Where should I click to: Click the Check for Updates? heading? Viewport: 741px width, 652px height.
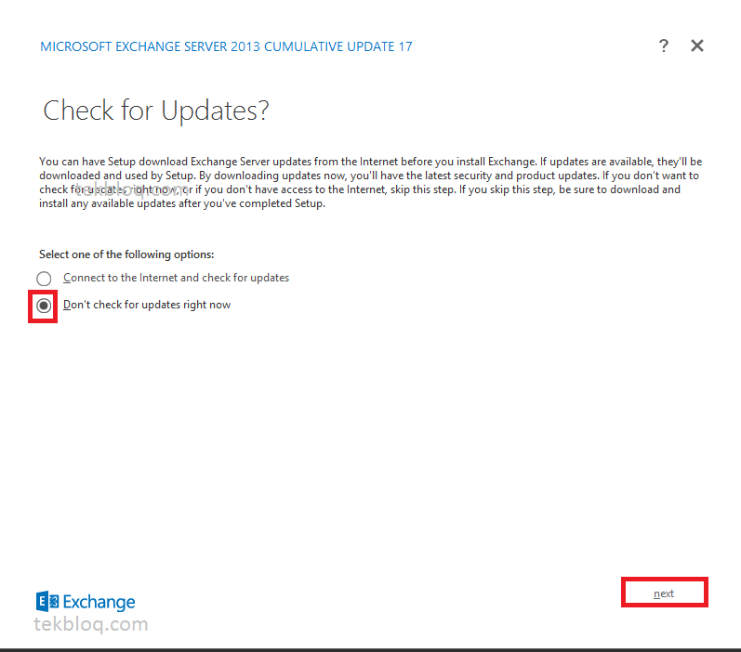point(156,111)
